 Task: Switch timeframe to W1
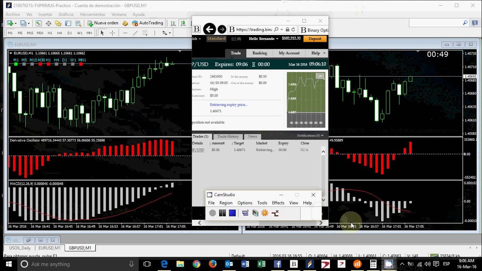[x=79, y=33]
